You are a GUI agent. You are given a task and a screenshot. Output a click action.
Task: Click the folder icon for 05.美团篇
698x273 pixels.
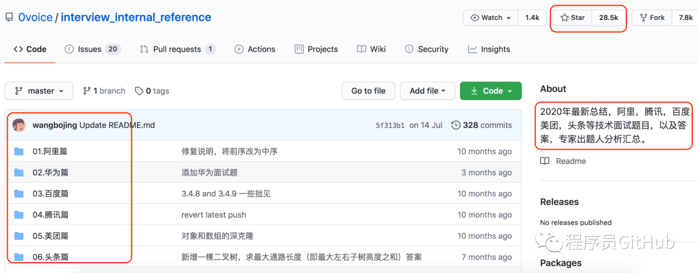(19, 236)
